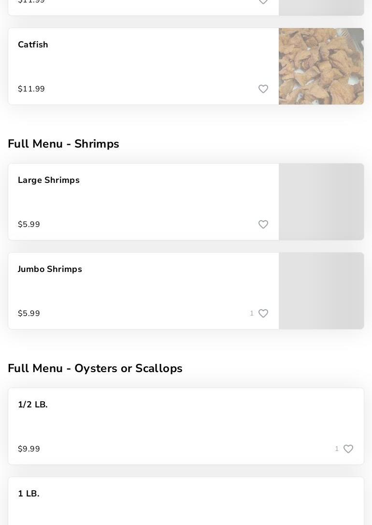Click Large Shrimps $5.99 price
Viewport: 372px width, 525px height.
pyautogui.click(x=29, y=225)
